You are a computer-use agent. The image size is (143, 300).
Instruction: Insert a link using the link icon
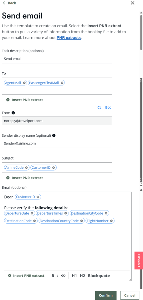63,276
